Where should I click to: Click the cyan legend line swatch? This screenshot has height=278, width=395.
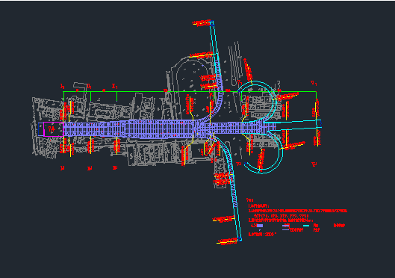point(306,226)
